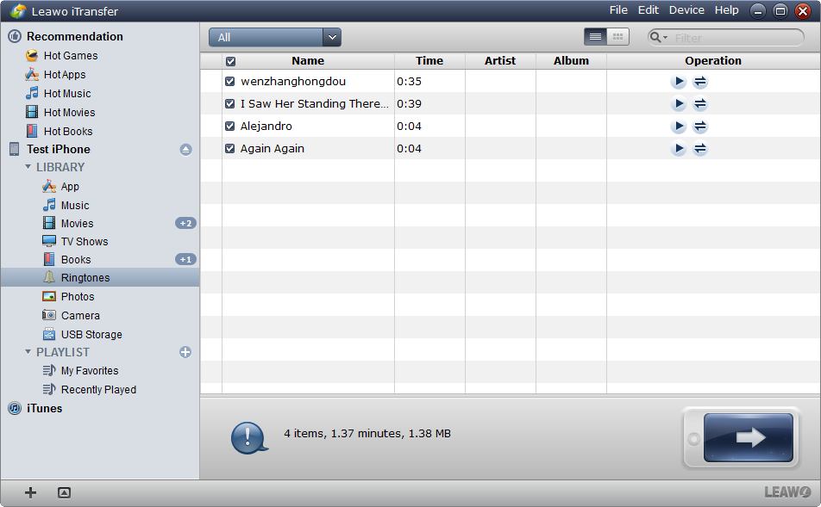
Task: Click the bottom eject-style panel button
Action: click(64, 492)
